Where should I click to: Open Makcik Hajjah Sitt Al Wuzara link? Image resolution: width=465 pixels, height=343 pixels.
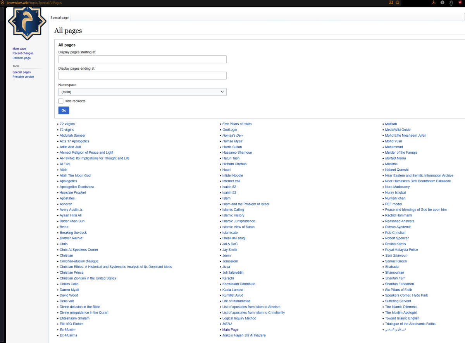tap(244, 335)
